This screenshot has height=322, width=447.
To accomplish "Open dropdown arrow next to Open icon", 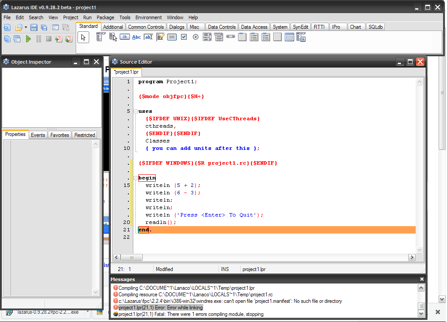I will (26, 27).
